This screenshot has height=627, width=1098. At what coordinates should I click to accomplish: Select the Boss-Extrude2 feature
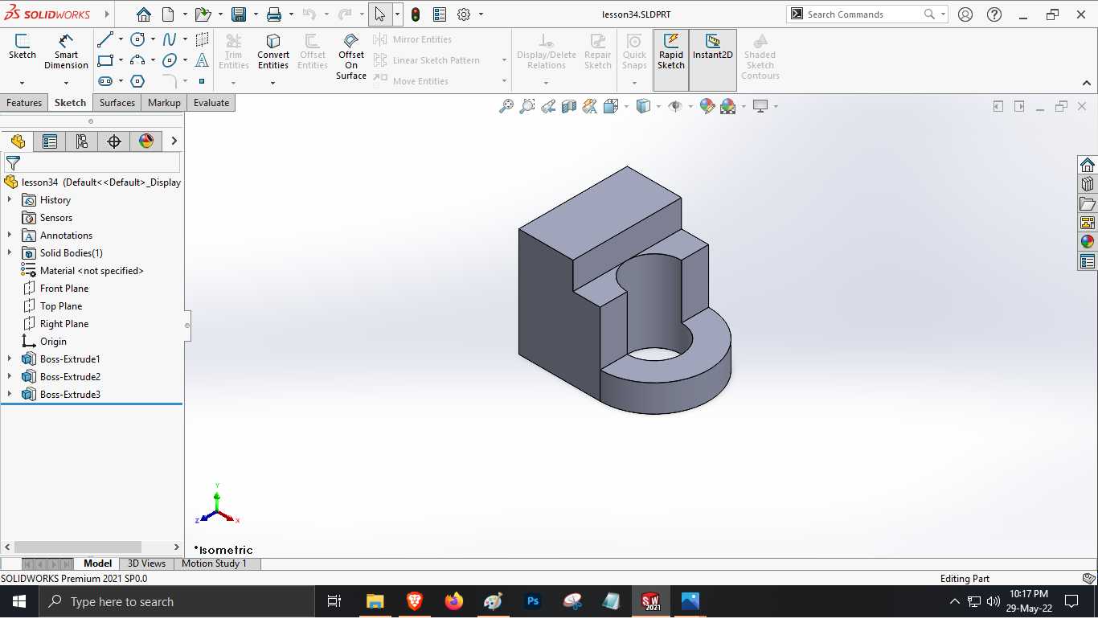pos(61,376)
